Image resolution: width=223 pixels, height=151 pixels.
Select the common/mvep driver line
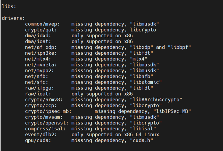(92, 24)
